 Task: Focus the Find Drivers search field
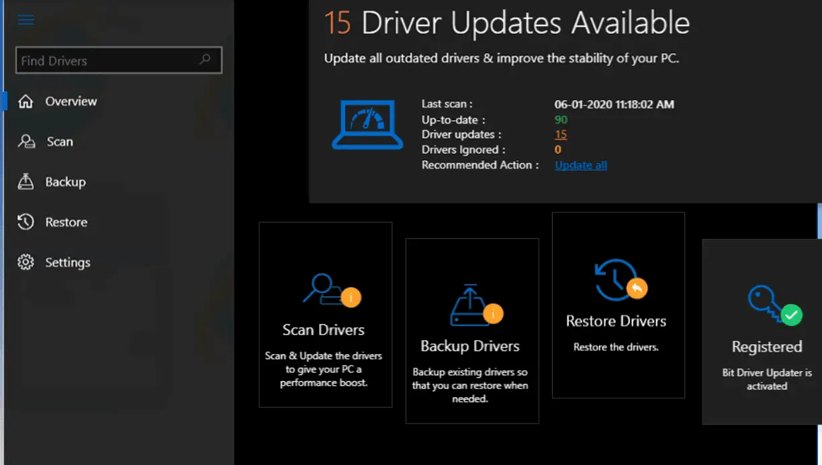(x=119, y=60)
